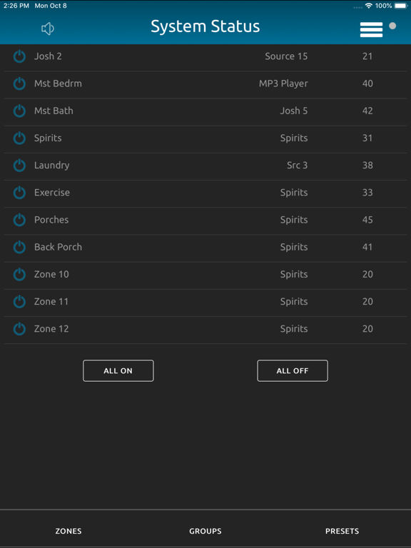Toggle power for Mst Bath zone
Screen dimensions: 411x548
point(19,111)
